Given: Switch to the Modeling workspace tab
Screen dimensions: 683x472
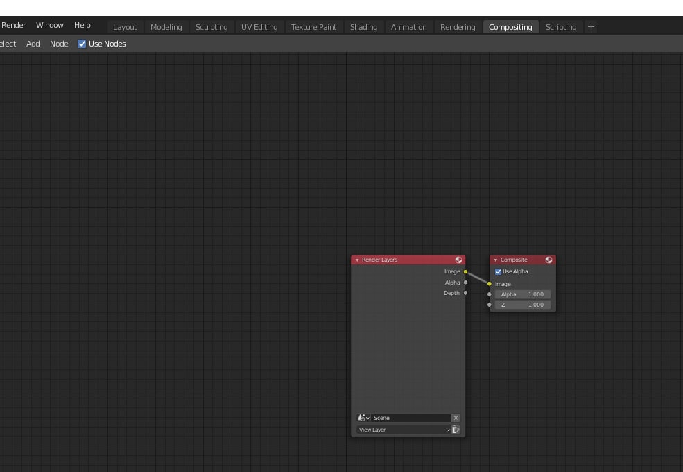Looking at the screenshot, I should tap(166, 27).
